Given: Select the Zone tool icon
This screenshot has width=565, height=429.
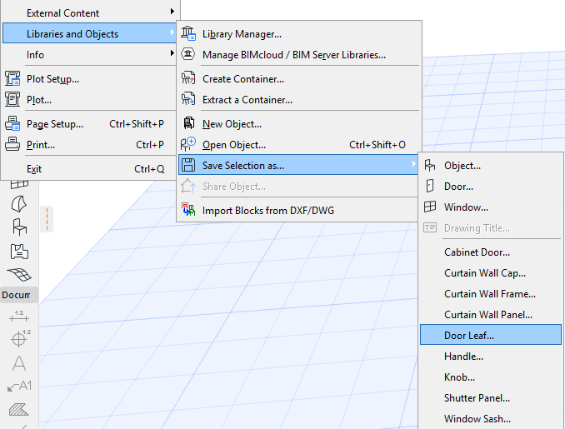Looking at the screenshot, I should pyautogui.click(x=18, y=251).
